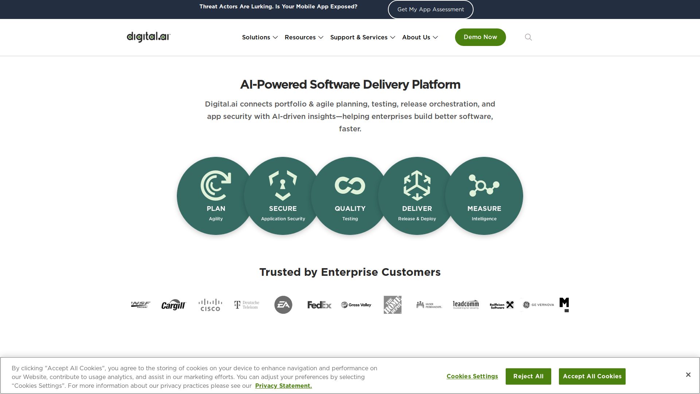Click the search magnifier icon
The image size is (700, 394).
[x=528, y=37]
